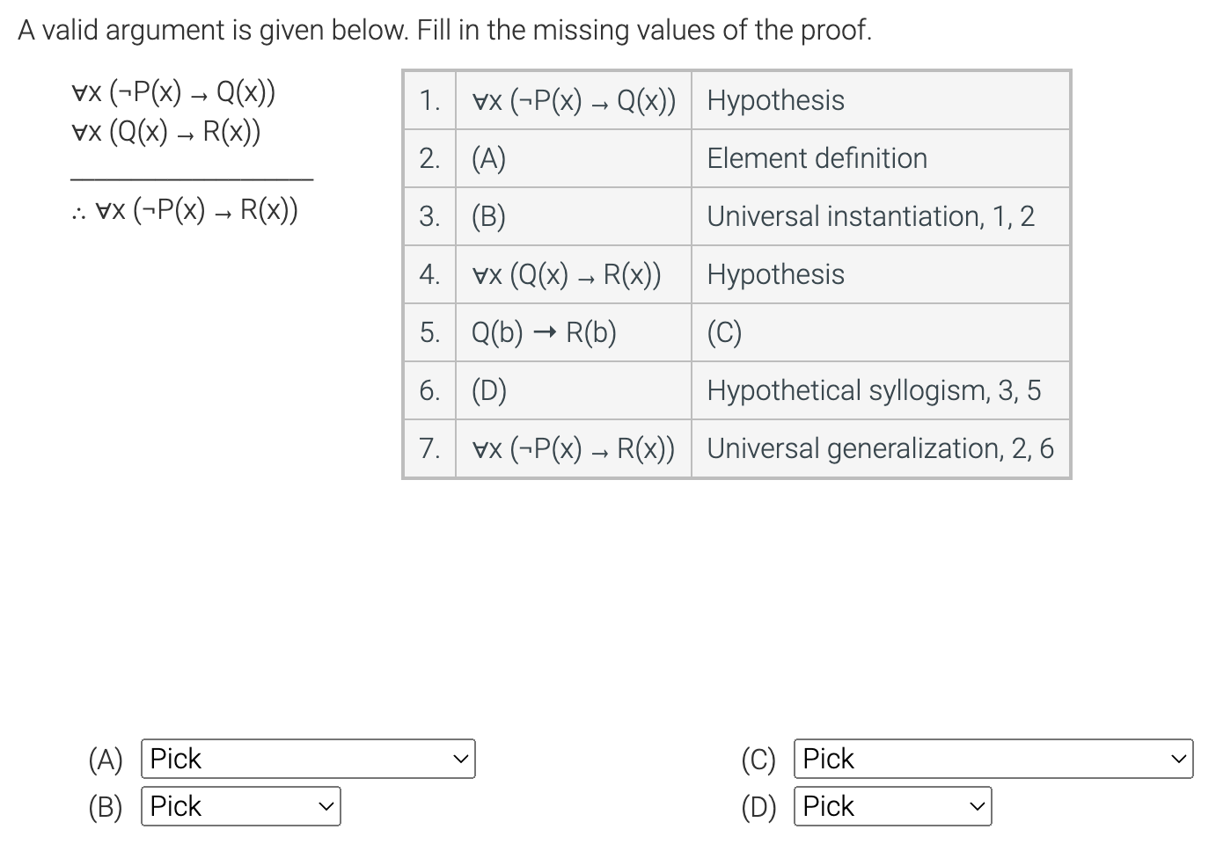This screenshot has height=844, width=1216.
Task: Open the Pick dropdown labeled (D)
Action: click(892, 806)
